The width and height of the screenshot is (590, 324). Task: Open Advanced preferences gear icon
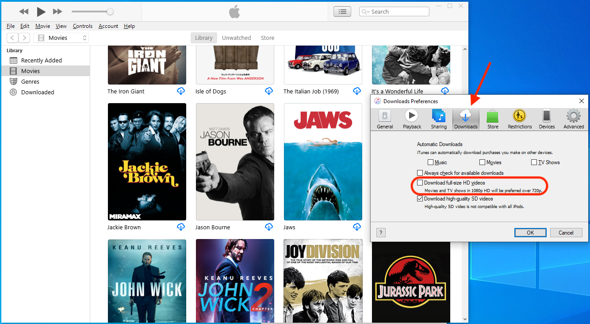coord(574,119)
